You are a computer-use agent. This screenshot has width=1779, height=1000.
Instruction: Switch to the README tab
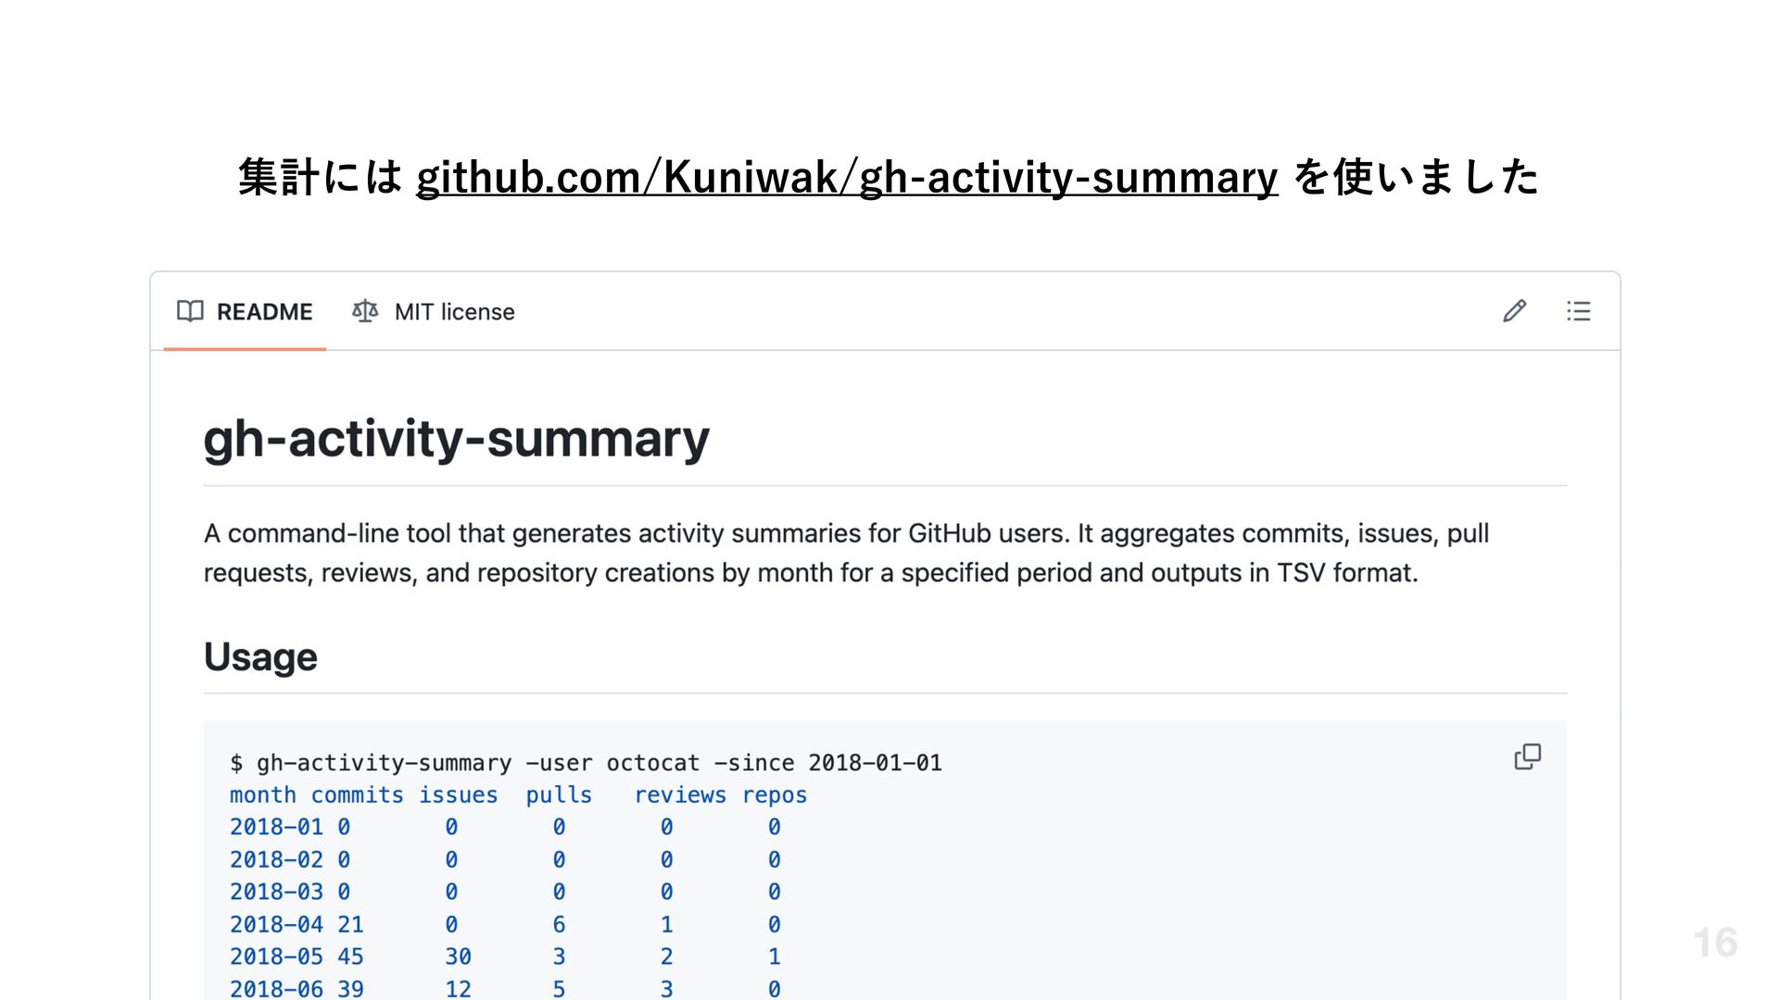pyautogui.click(x=245, y=312)
